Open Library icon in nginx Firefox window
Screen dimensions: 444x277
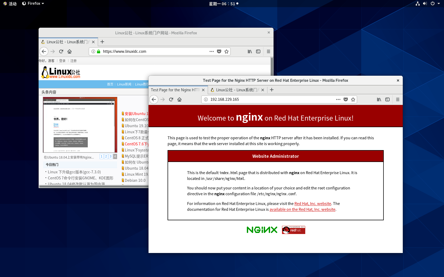tap(379, 99)
